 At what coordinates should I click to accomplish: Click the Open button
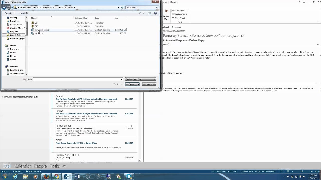[x=131, y=84]
